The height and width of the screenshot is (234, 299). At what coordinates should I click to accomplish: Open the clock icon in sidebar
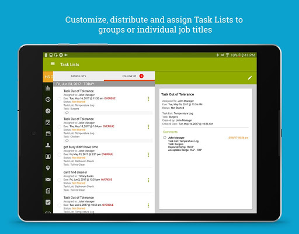tap(48, 99)
